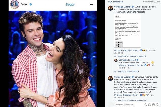Image resolution: width=161 pixels, height=107 pixels.
Task: Click the fedez verified badge
Action: pyautogui.click(x=31, y=4)
